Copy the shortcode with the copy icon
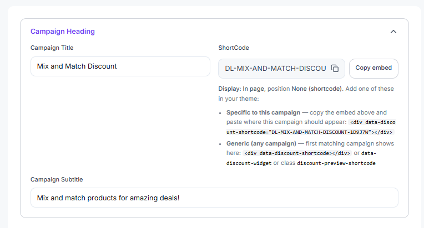 pyautogui.click(x=335, y=69)
